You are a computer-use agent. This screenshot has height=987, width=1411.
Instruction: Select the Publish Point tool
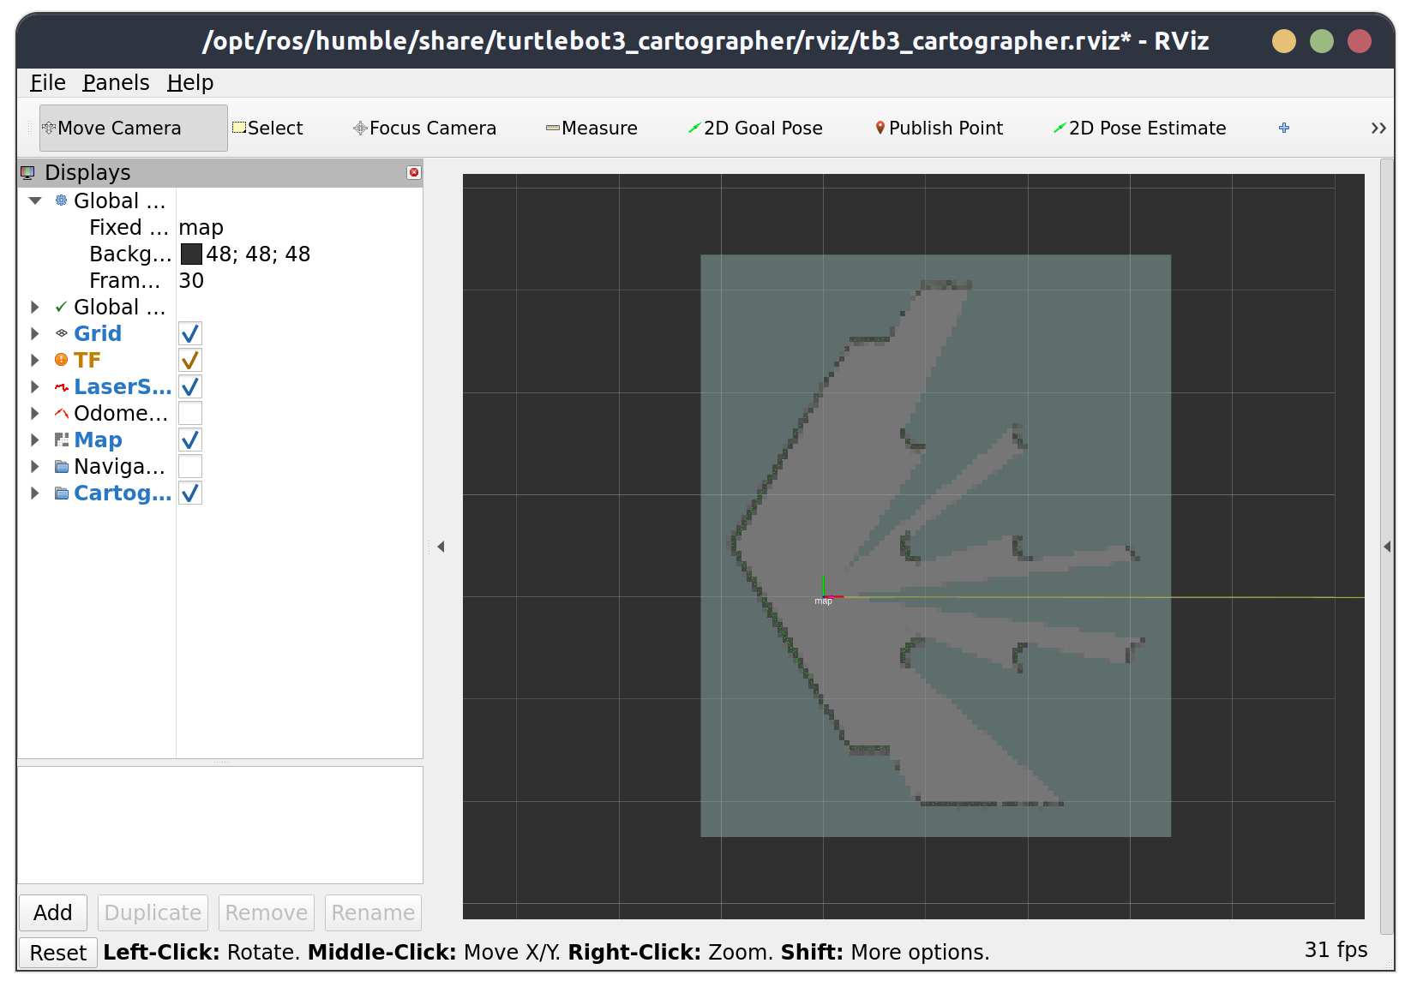(x=939, y=129)
